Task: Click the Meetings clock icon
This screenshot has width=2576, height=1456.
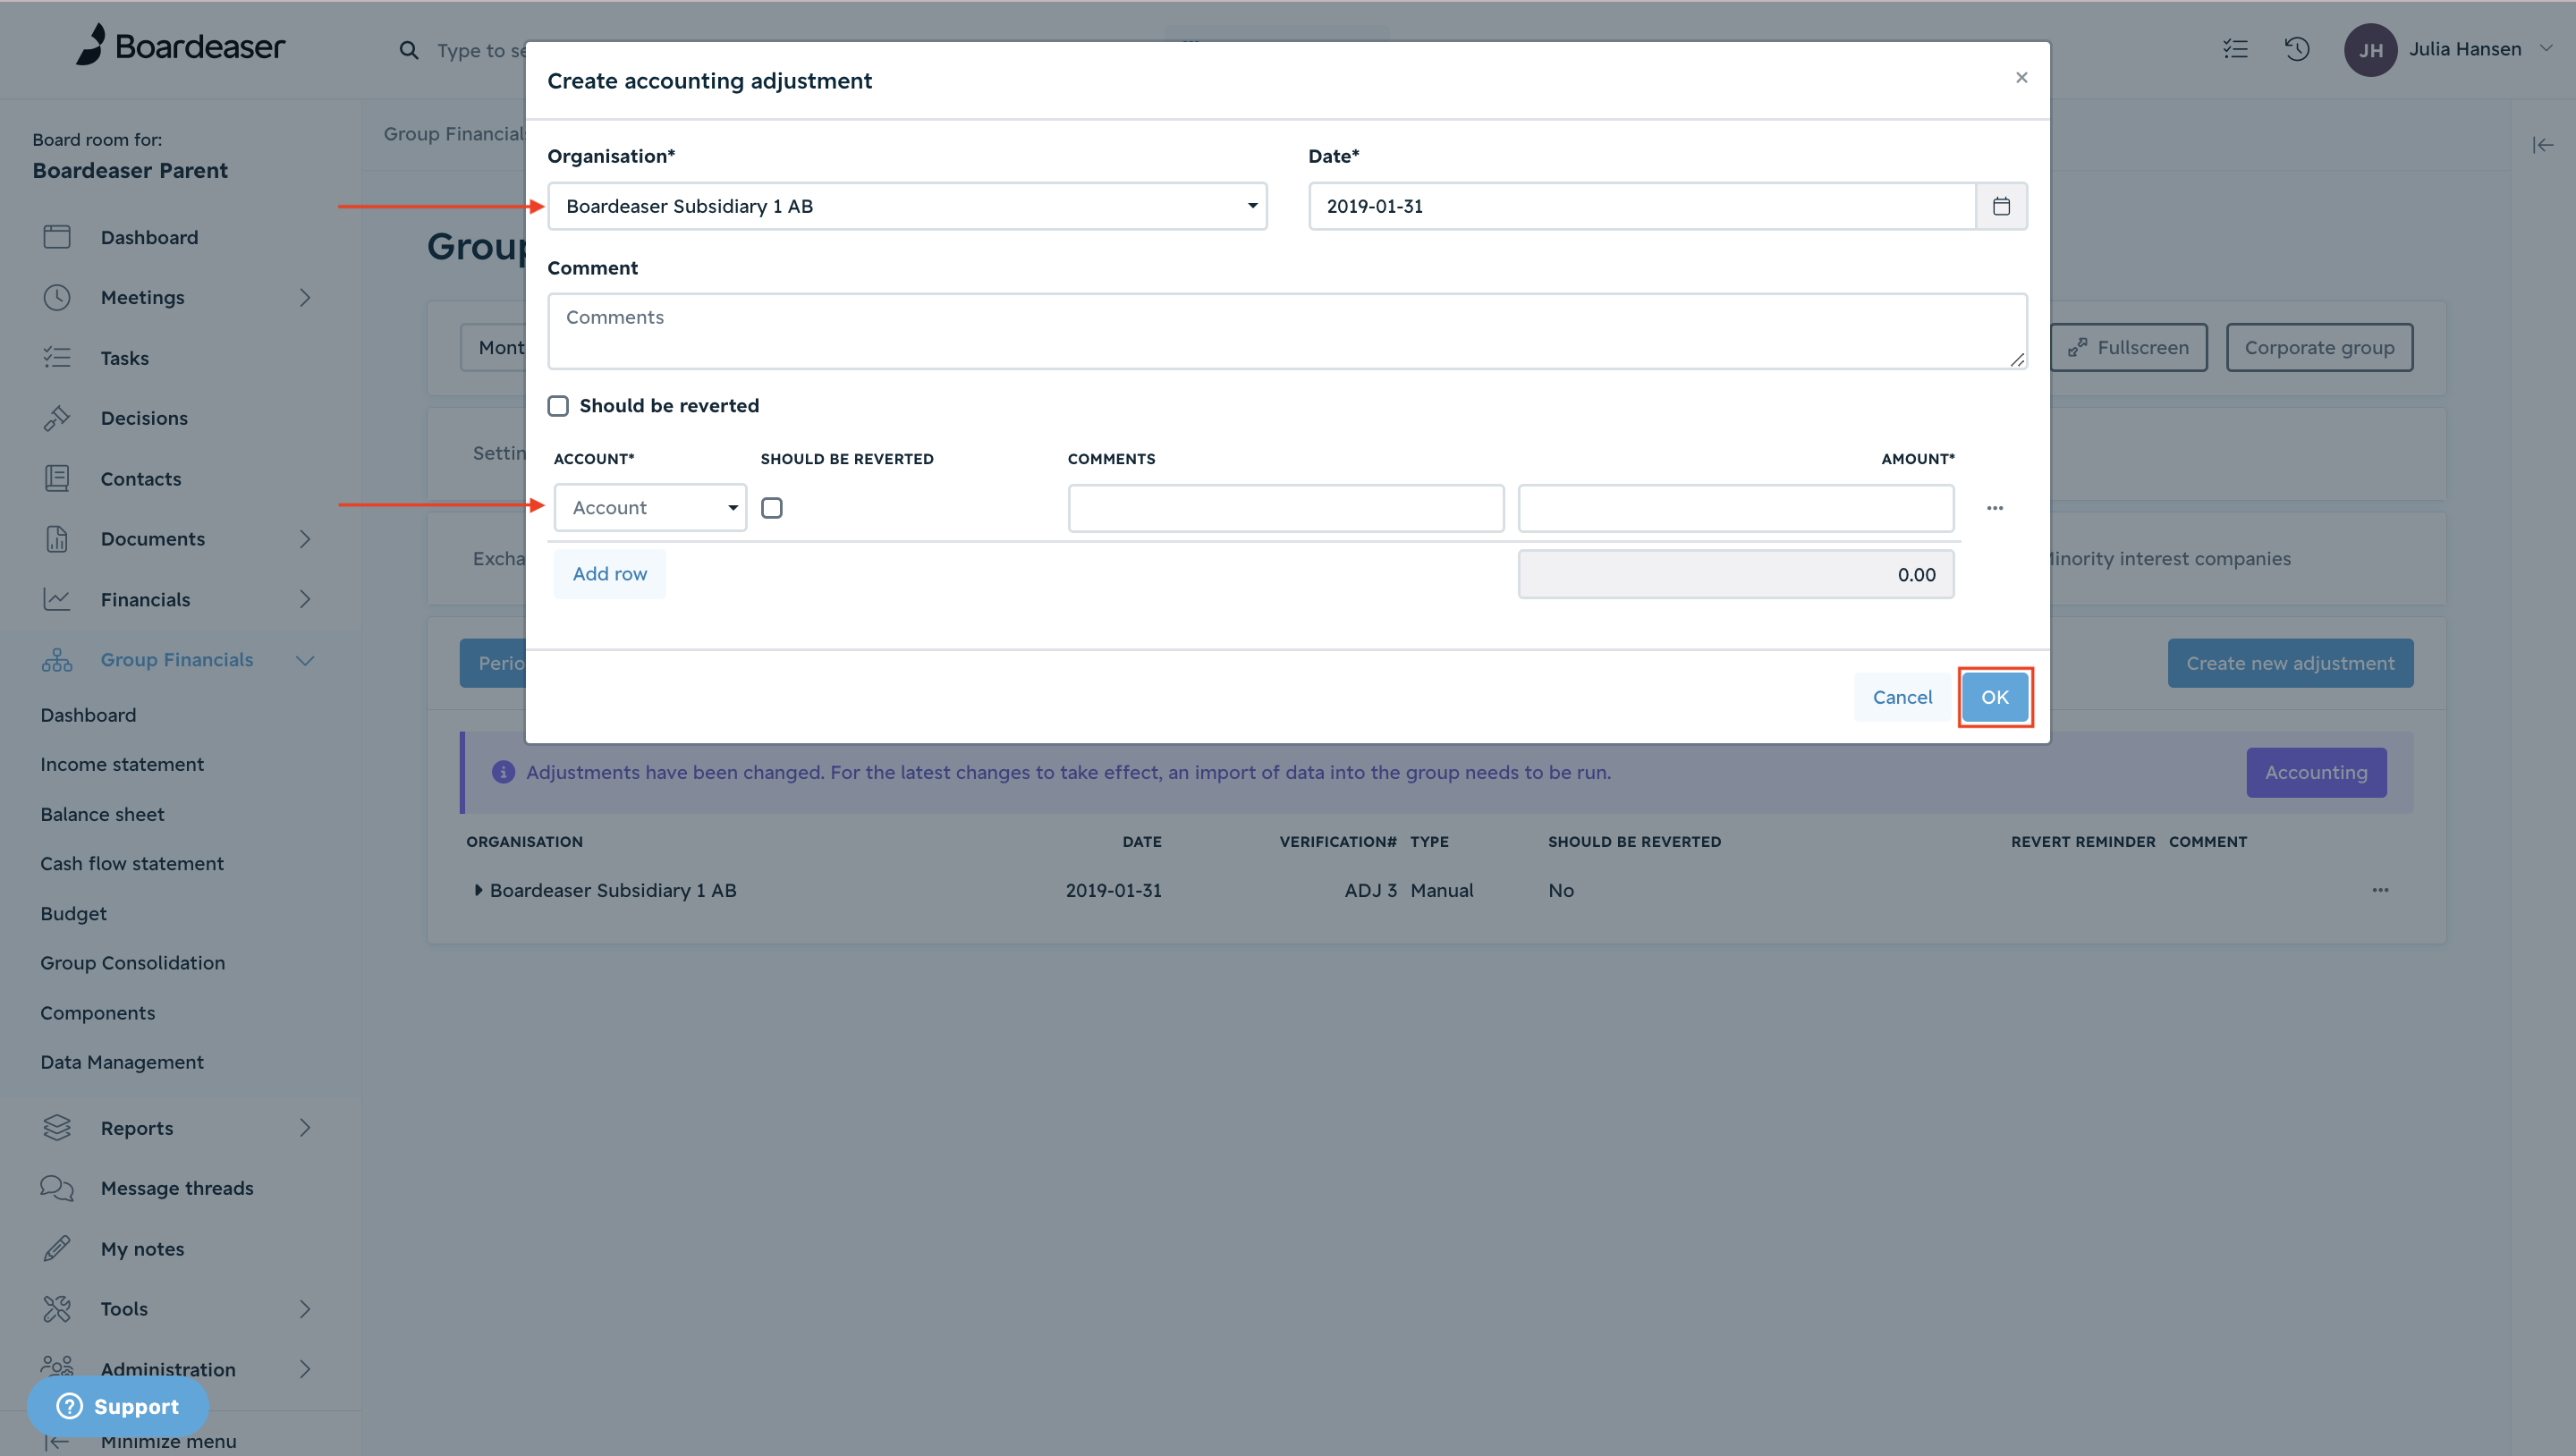Action: click(57, 297)
